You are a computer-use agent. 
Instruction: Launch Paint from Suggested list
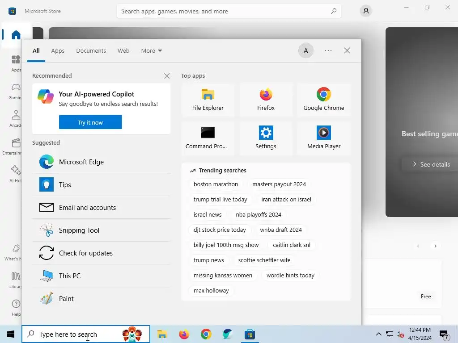[x=102, y=298]
